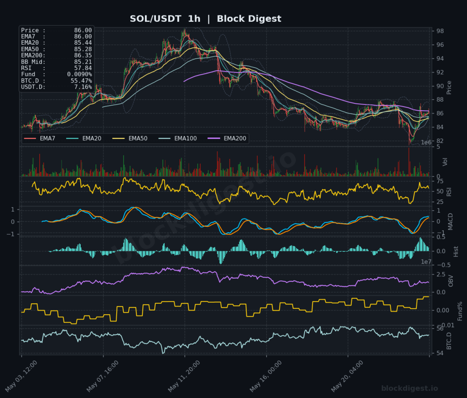
Task: Click the 'EMA20 : 85.44' info row
Action: pyautogui.click(x=56, y=43)
